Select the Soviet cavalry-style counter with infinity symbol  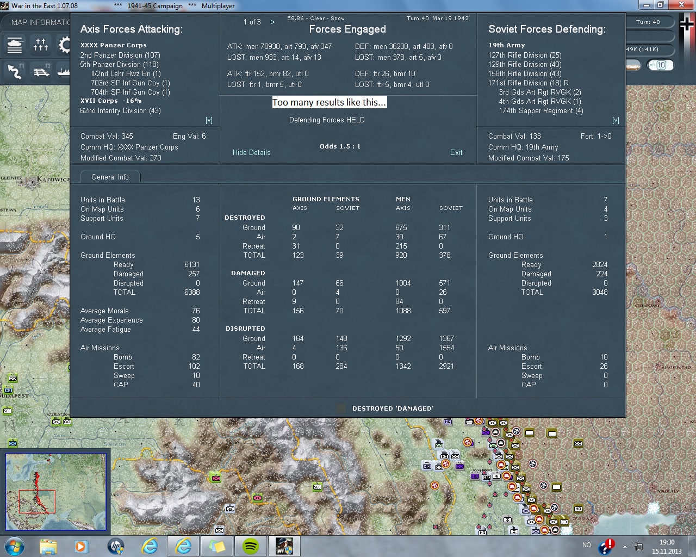pos(578,443)
